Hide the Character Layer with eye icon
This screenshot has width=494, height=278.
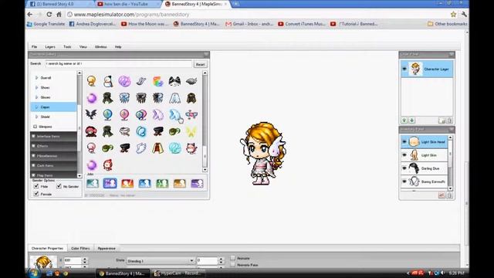404,69
